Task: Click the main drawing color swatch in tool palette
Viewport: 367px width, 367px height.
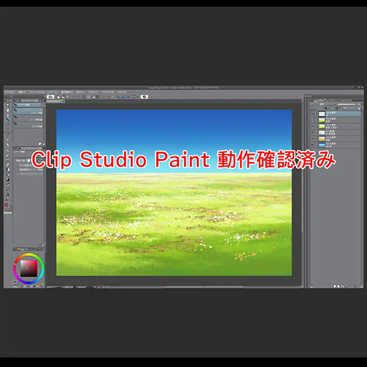Action: tap(6, 205)
